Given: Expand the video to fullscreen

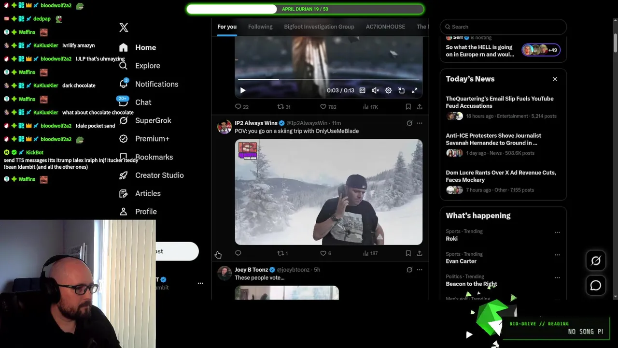Looking at the screenshot, I should [414, 90].
